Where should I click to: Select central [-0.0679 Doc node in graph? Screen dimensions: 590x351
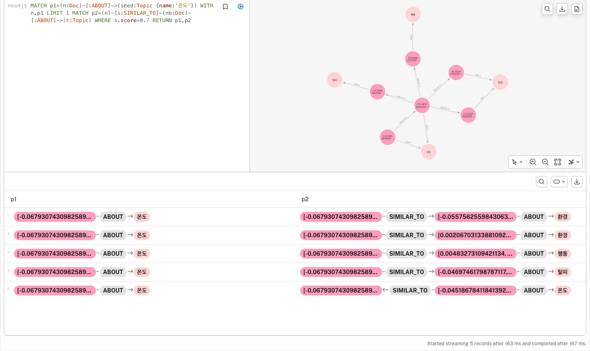422,106
